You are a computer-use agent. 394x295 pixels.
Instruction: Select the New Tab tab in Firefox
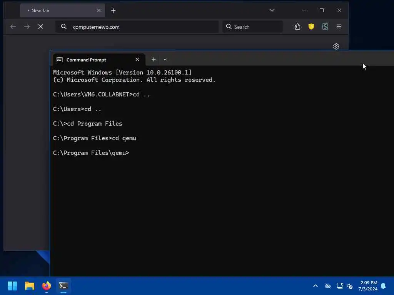coord(62,10)
